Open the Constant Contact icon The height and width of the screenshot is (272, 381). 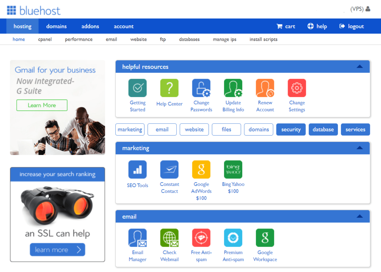(x=169, y=169)
